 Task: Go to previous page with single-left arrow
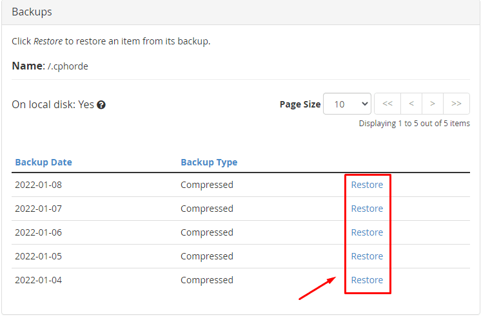click(x=411, y=104)
